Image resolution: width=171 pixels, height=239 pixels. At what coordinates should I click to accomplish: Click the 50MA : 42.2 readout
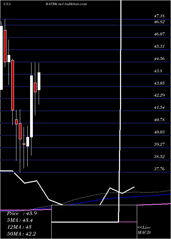point(22,234)
